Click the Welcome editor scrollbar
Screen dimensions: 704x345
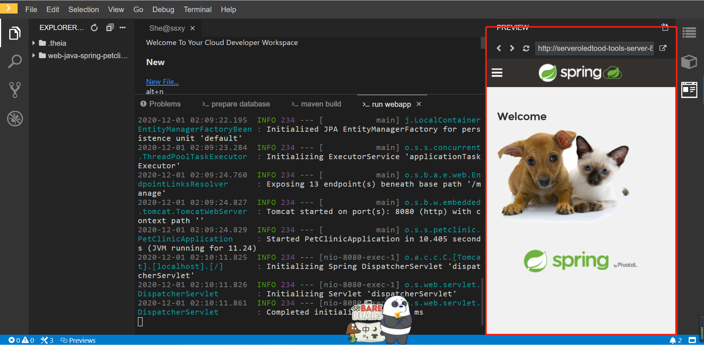pos(483,42)
